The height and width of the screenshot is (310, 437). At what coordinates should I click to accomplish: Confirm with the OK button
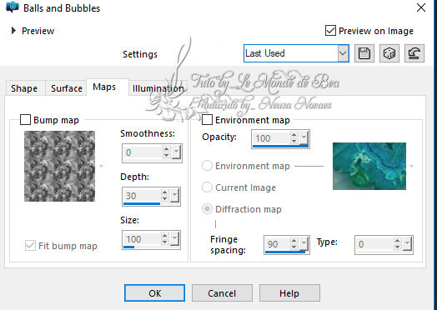pos(154,293)
